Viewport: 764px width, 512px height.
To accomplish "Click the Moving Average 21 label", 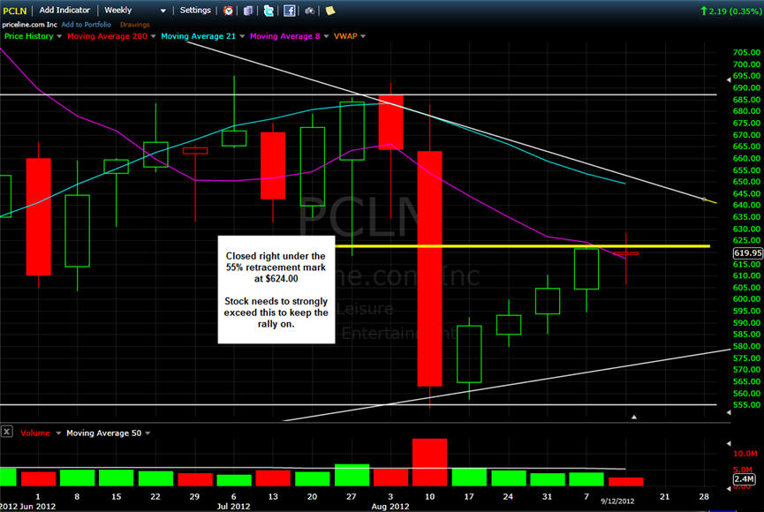I will tap(199, 36).
